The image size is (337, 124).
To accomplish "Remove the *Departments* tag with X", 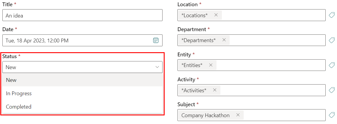I will (x=224, y=40).
